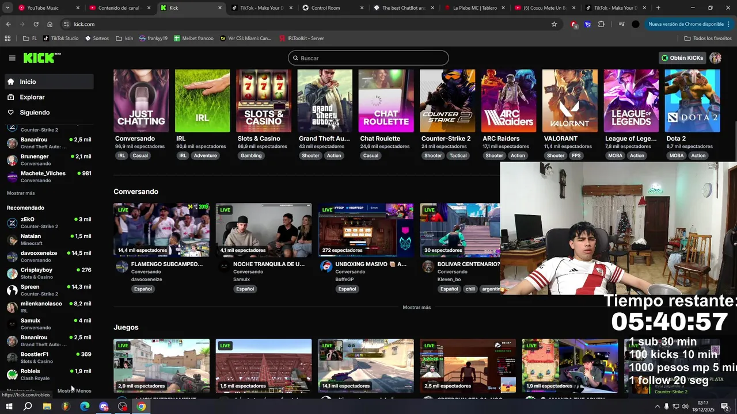The image size is (737, 414).
Task: Open Todos los favoritos bookmarks folder
Action: [x=708, y=39]
